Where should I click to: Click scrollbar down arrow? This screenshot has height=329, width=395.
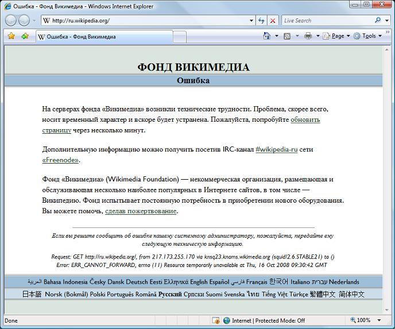386,310
